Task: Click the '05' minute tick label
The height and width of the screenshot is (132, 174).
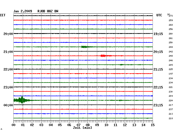Action: pyautogui.click(x=60, y=125)
